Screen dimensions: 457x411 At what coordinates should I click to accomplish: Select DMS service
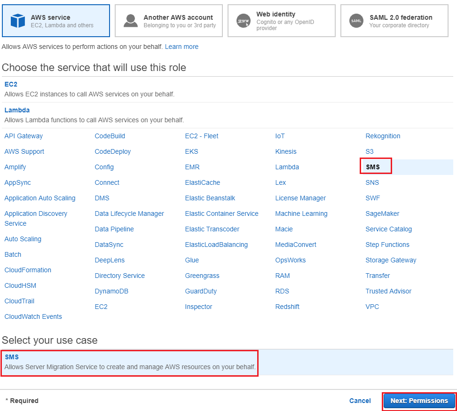click(102, 198)
